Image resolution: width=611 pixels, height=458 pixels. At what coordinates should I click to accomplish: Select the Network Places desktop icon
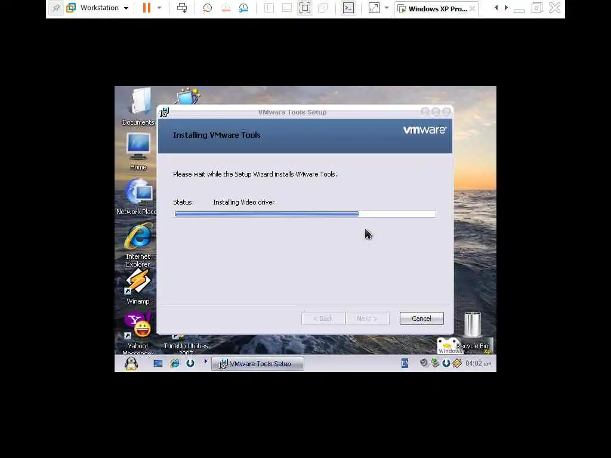(x=137, y=197)
